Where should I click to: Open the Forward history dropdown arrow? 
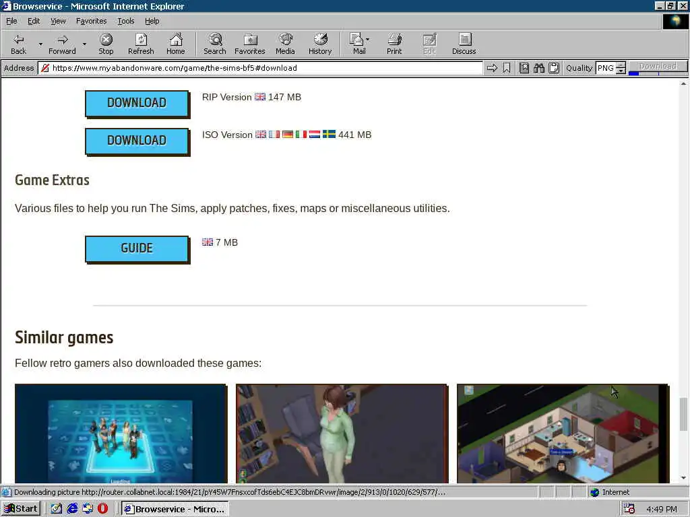[x=84, y=44]
